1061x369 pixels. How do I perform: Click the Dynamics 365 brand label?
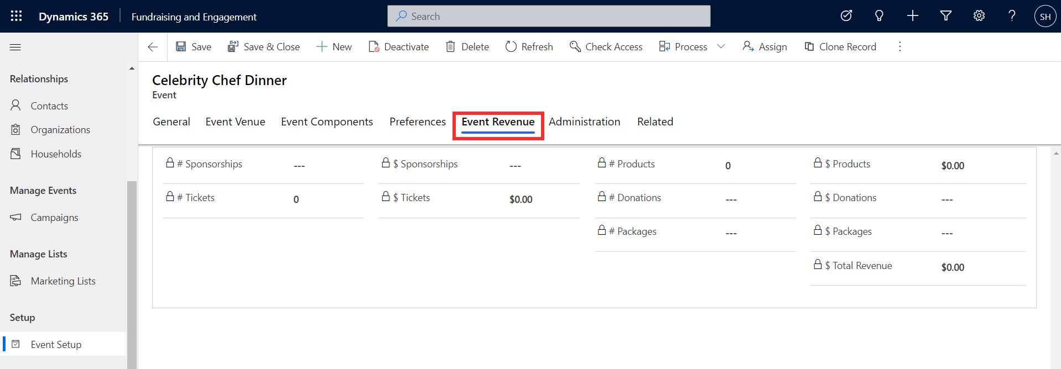(74, 17)
